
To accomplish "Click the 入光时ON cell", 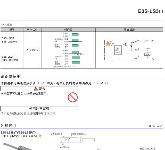I will [32, 50].
